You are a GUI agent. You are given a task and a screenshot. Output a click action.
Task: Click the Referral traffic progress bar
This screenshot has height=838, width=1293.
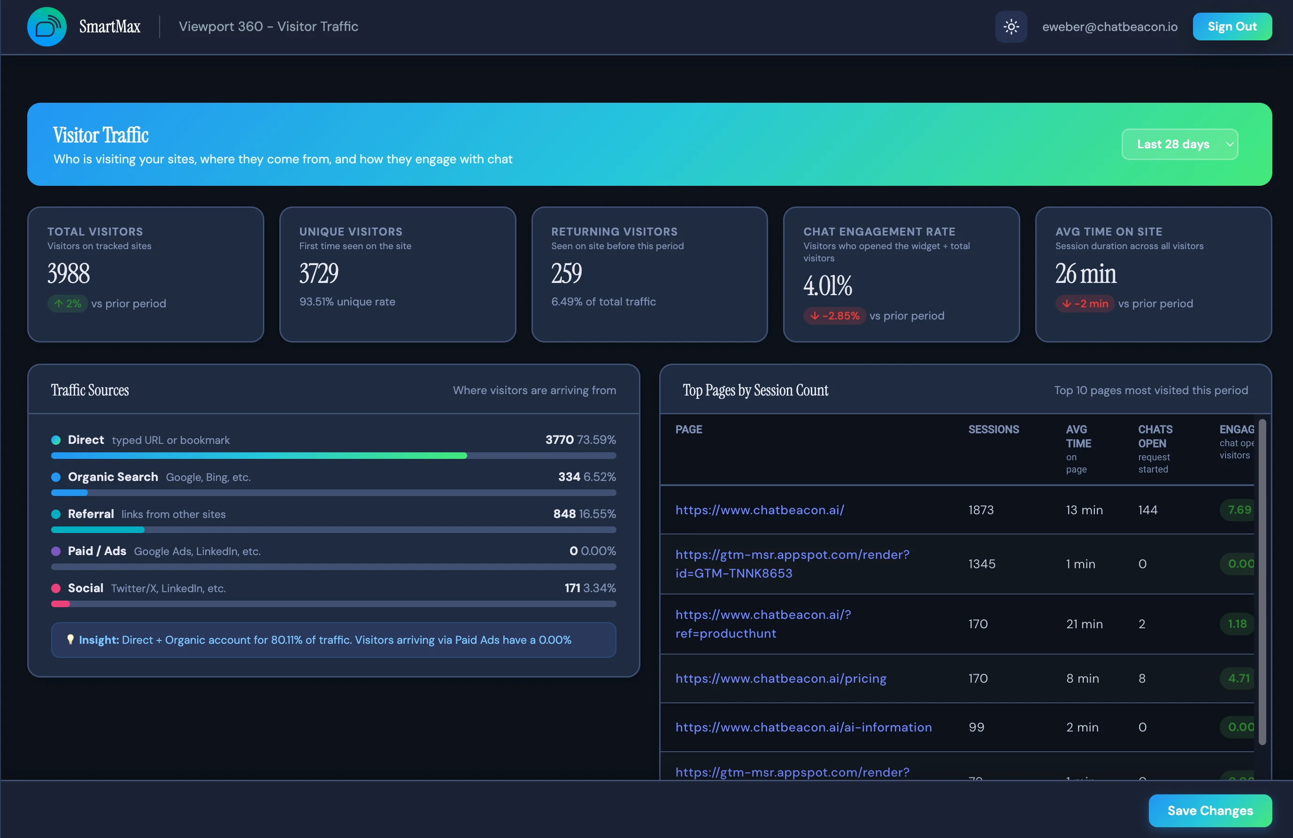pyautogui.click(x=333, y=530)
